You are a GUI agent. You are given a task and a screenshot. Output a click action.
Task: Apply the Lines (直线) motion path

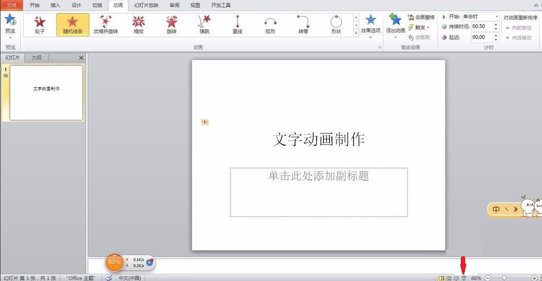click(x=238, y=25)
